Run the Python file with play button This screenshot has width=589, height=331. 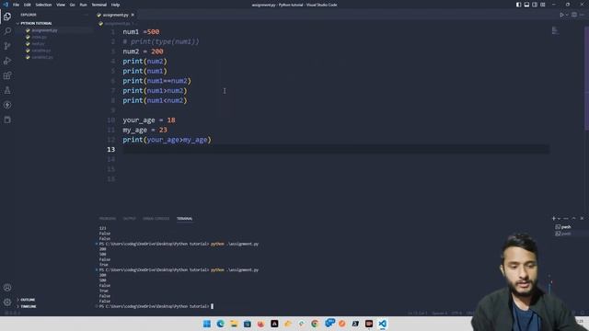(561, 15)
